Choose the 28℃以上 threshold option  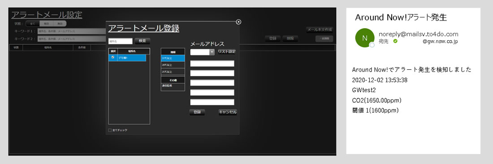[173, 65]
